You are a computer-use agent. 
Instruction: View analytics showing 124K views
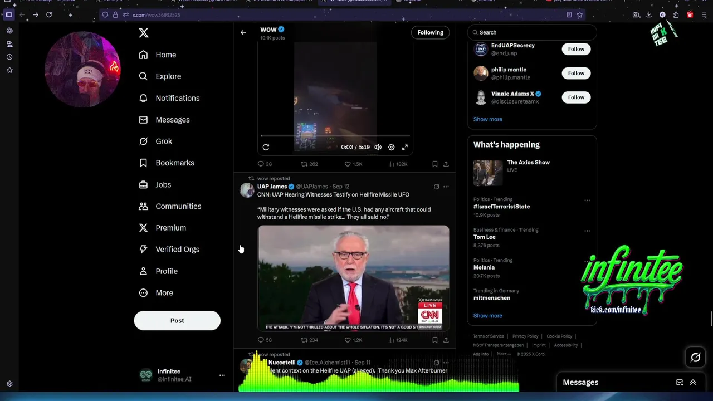pos(398,340)
